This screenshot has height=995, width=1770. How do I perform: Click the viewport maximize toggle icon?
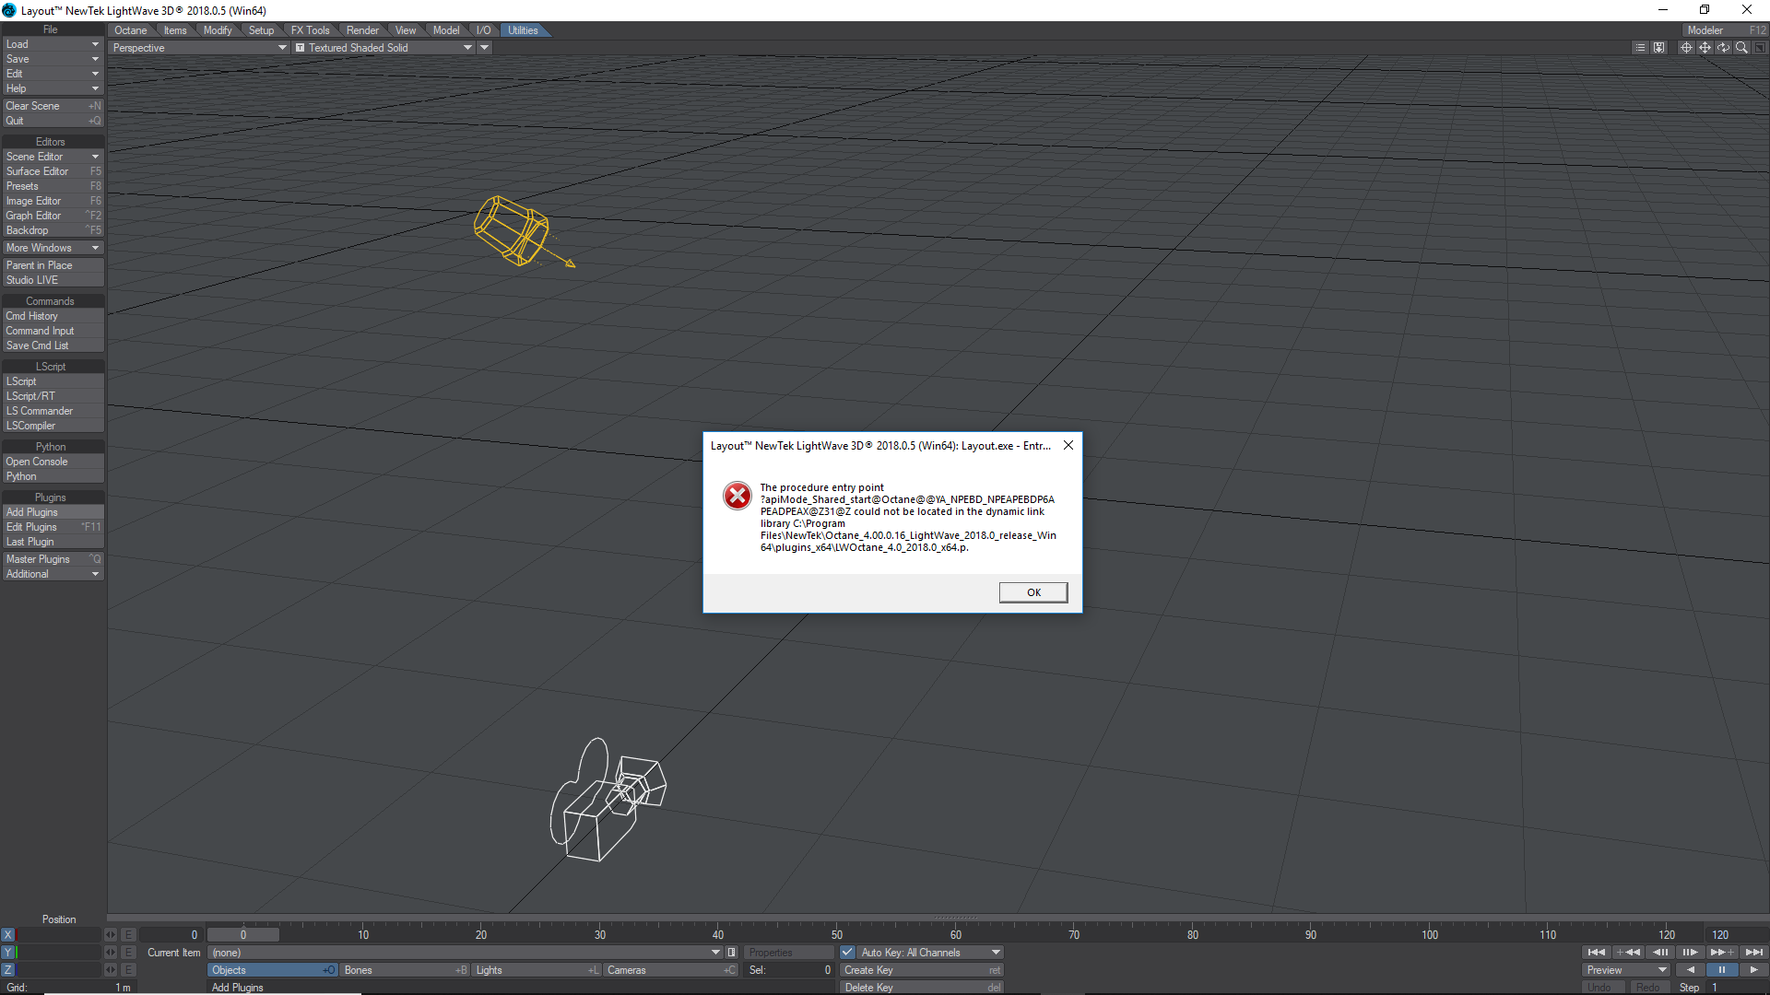[1760, 48]
